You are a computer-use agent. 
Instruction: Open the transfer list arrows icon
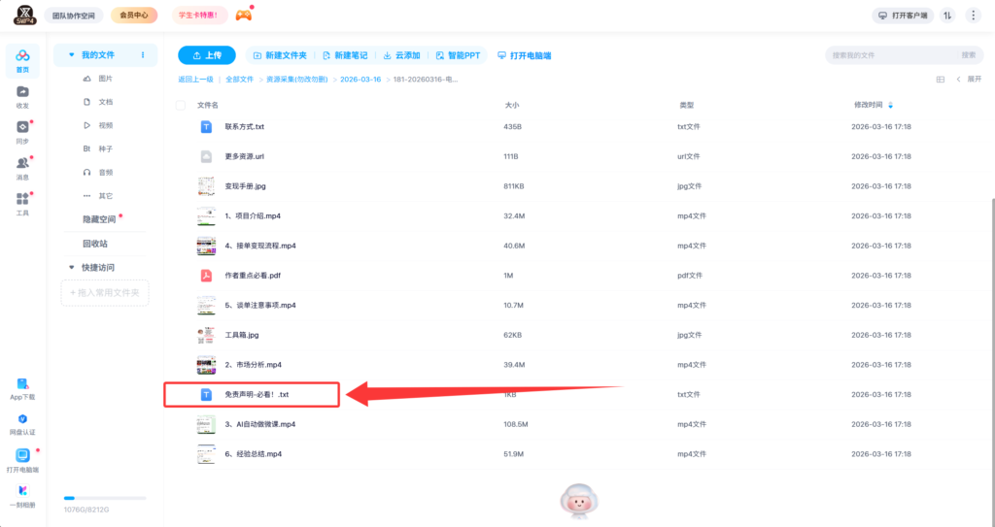[947, 16]
